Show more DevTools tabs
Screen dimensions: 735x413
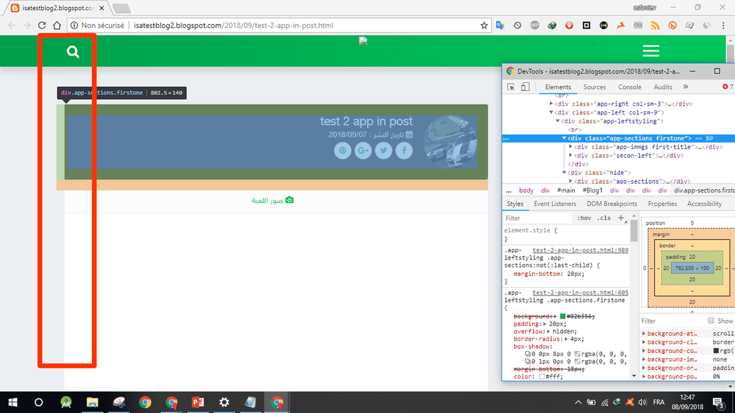[x=685, y=87]
